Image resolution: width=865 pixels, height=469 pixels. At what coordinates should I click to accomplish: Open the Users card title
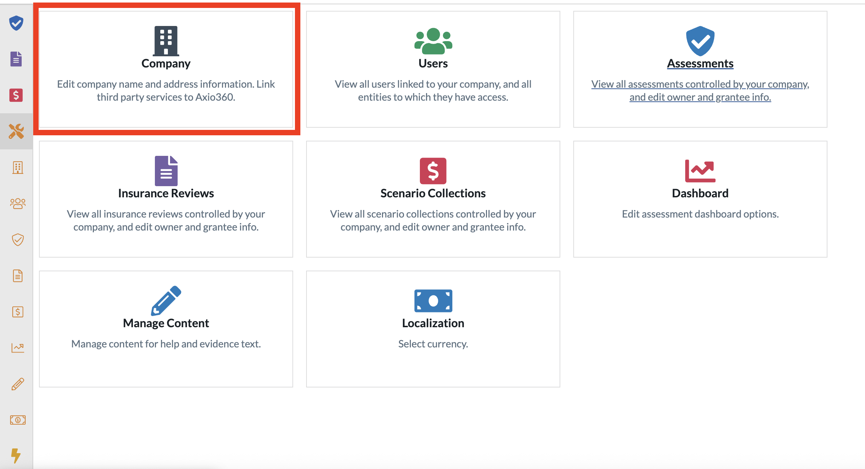[x=433, y=63]
